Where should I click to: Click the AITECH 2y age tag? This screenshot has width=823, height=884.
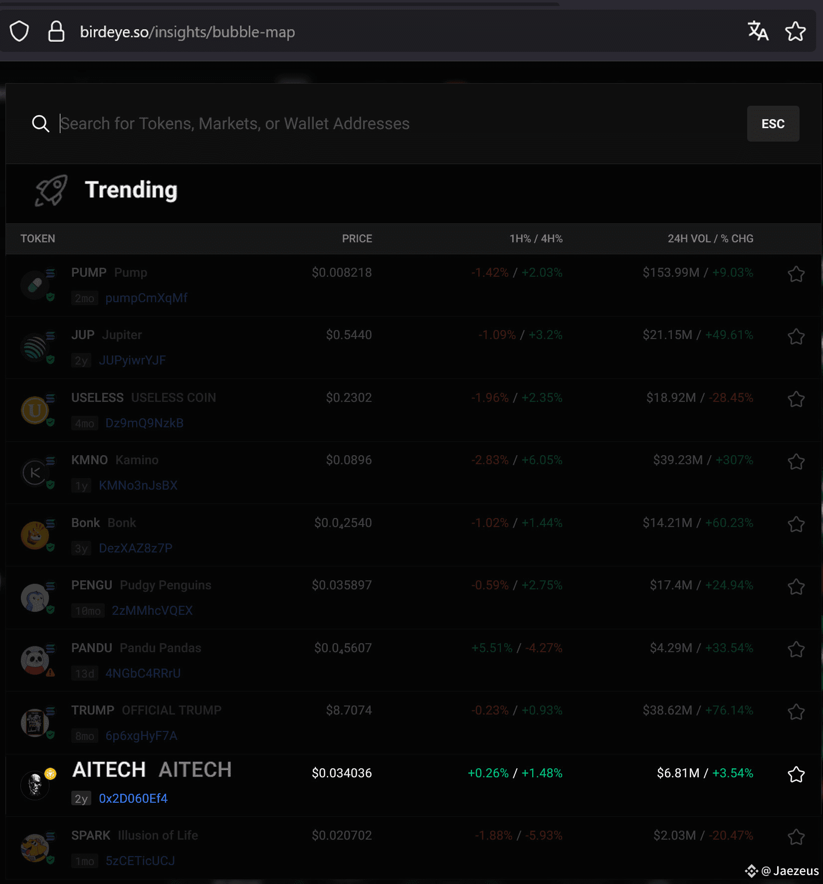click(x=81, y=799)
